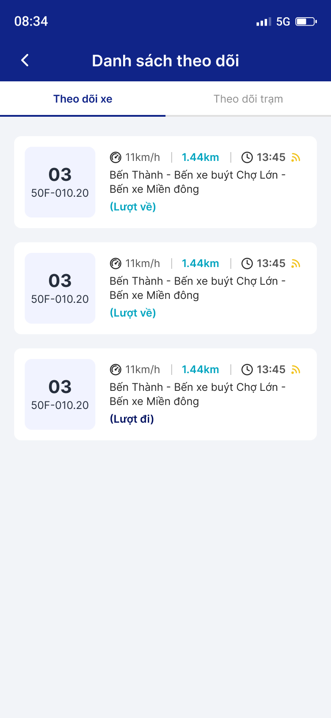Open first bus 03 plate badge
Image resolution: width=331 pixels, height=718 pixels.
[60, 182]
